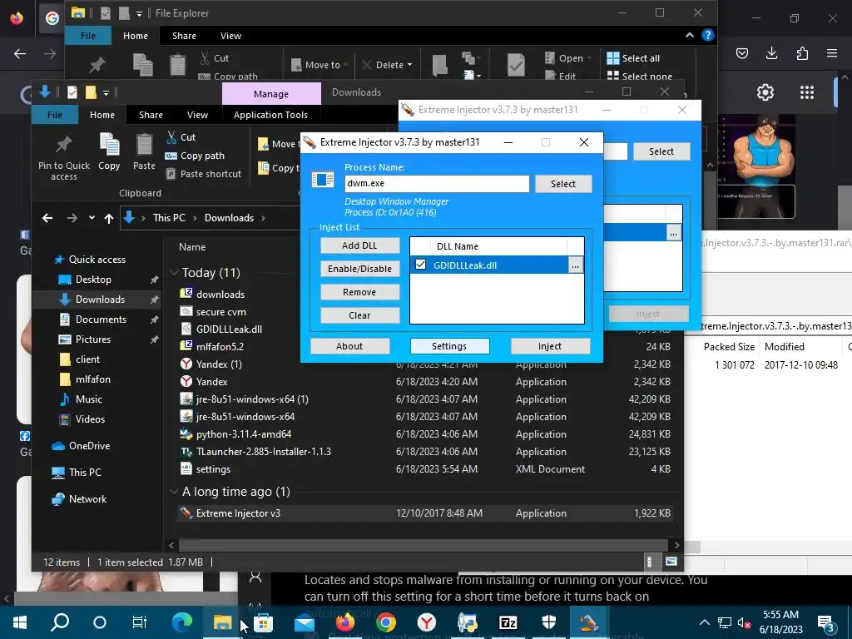Toggle the GDIDLLLeak.dll checkbox in the inject list
The image size is (852, 639).
tap(420, 265)
